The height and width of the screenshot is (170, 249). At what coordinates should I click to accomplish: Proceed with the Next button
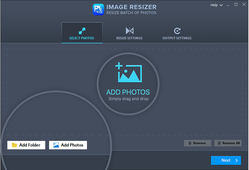(226, 161)
